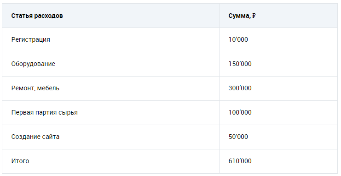Click the 100'000 amount cell
This screenshot has height=176, width=341.
pos(240,112)
